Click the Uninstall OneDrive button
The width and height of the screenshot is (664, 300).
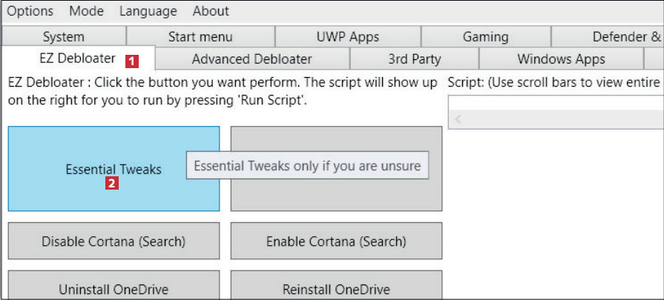(114, 289)
